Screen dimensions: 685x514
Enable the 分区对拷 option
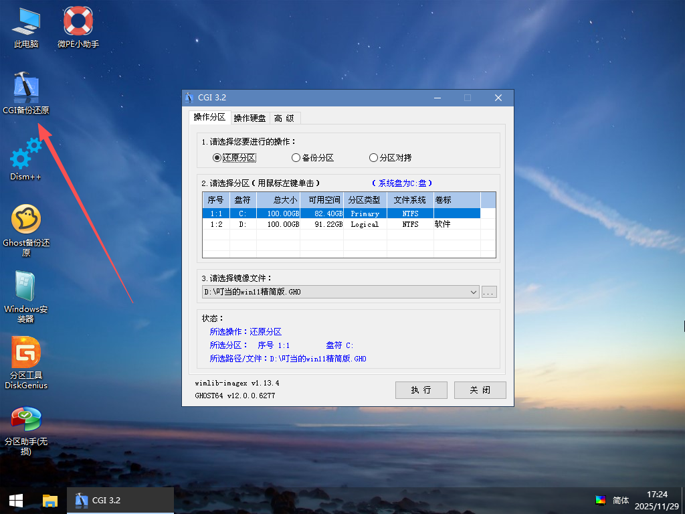click(x=373, y=157)
